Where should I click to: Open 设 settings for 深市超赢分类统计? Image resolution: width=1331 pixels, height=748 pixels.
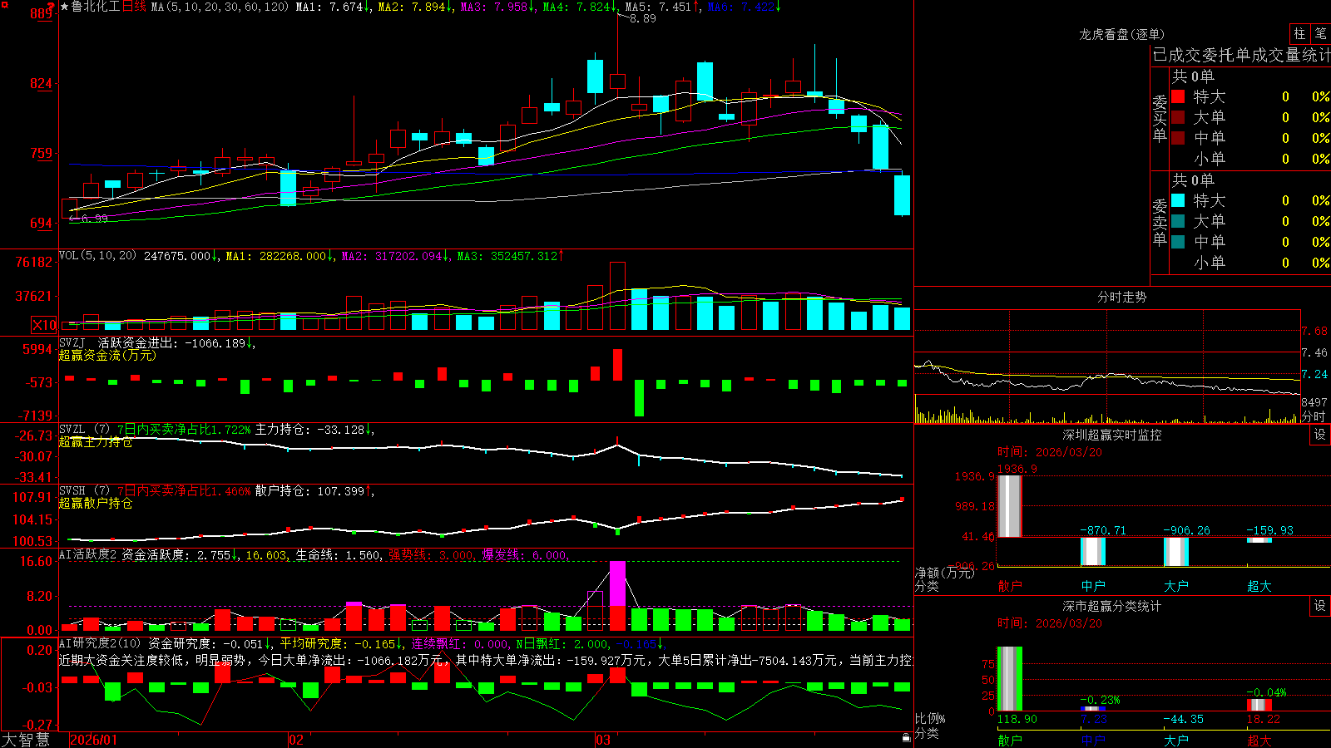(x=1320, y=606)
